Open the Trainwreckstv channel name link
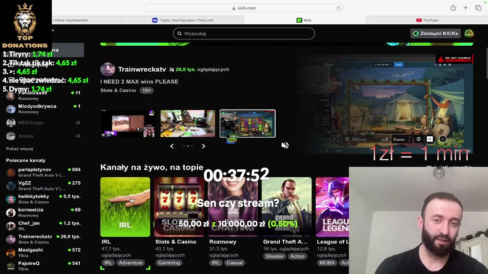488x274 pixels. (142, 69)
